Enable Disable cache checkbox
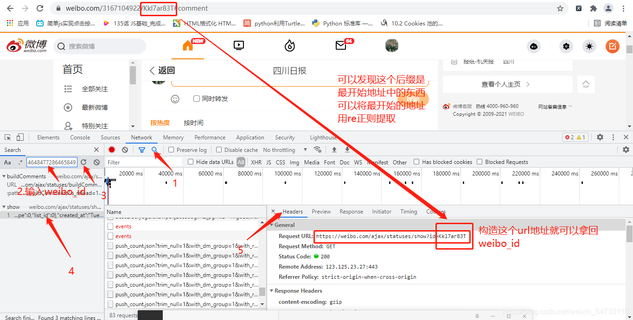 pos(219,150)
